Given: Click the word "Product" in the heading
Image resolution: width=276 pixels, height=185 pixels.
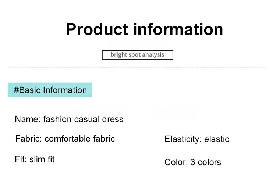Looking at the screenshot, I should [96, 29].
